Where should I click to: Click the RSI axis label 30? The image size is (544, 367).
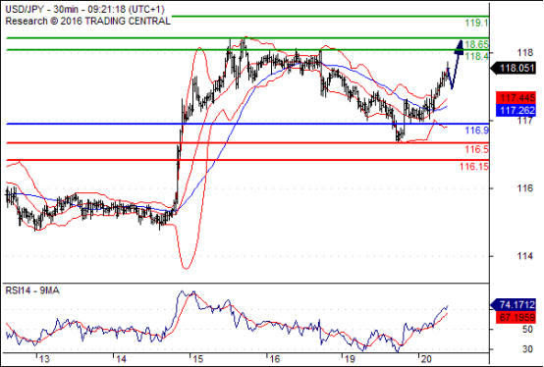point(527,348)
